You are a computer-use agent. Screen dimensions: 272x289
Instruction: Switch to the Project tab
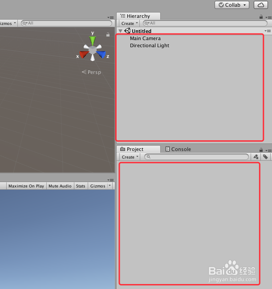tap(138, 149)
